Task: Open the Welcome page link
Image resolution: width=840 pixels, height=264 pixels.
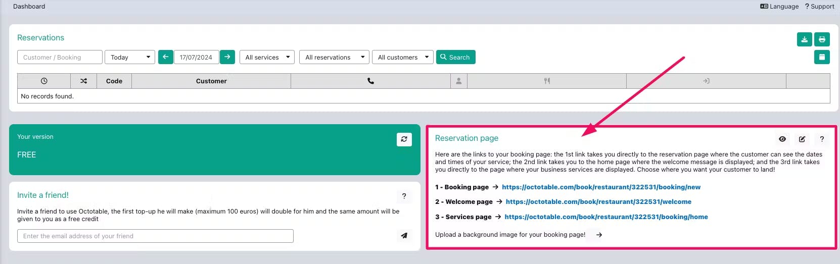Action: [598, 202]
